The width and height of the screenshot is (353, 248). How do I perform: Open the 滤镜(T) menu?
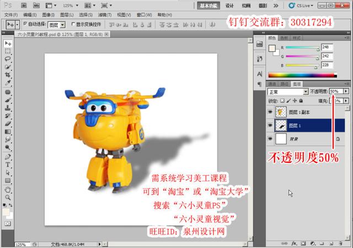(105, 15)
